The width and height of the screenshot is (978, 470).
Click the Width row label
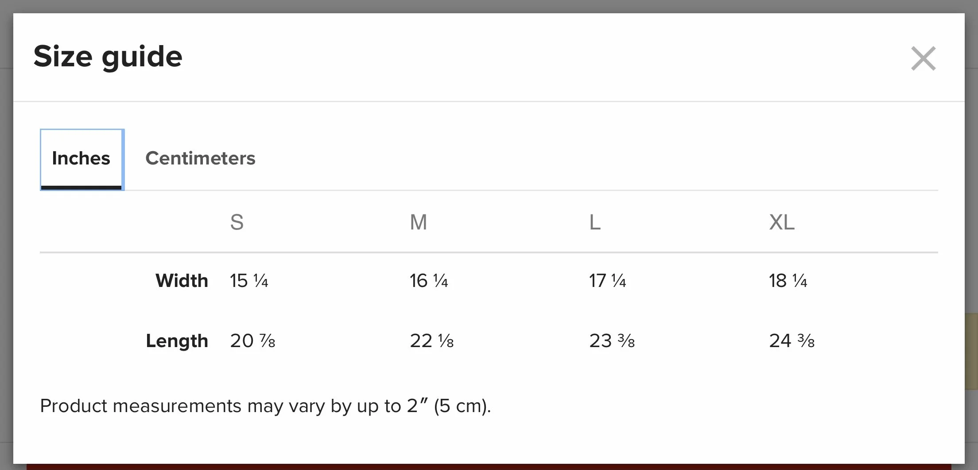pyautogui.click(x=182, y=281)
